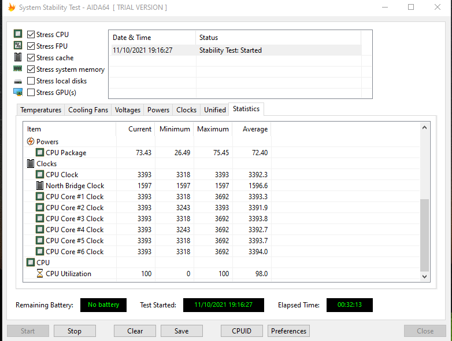
Task: Open the Cooling Fans tab
Action: click(x=88, y=110)
